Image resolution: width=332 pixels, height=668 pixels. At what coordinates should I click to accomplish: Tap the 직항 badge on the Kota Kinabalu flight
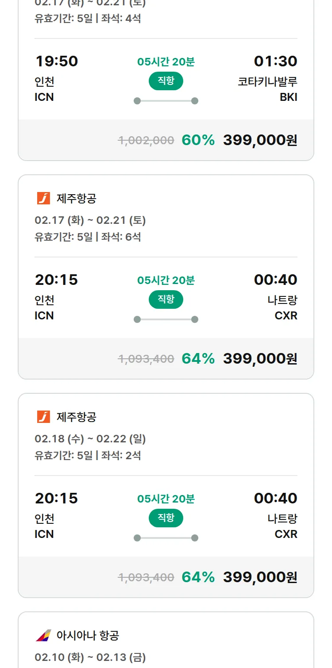[x=166, y=81]
